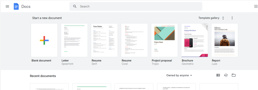Viewport: 258px width, 90px height.
Task: Create a Blank document
Action: click(44, 40)
